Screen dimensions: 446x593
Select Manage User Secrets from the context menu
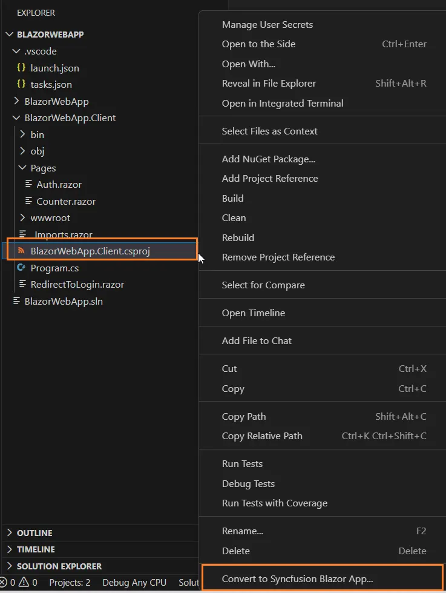pos(267,24)
